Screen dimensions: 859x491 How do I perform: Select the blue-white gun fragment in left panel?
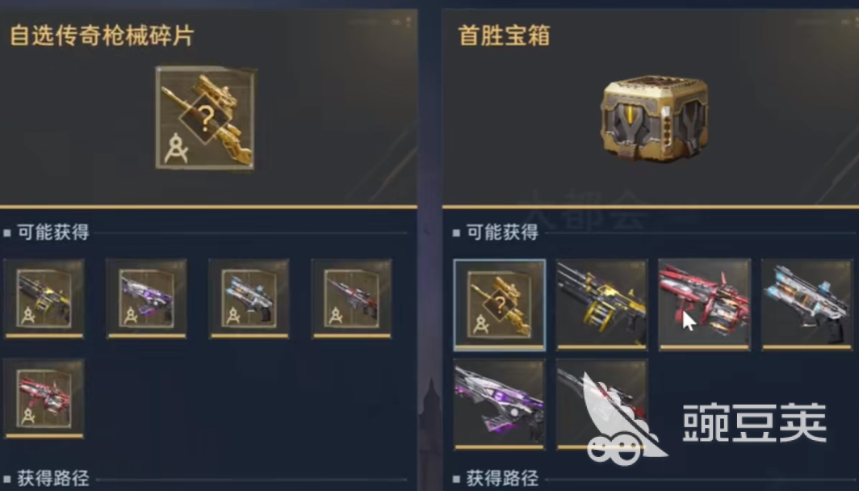point(249,299)
